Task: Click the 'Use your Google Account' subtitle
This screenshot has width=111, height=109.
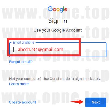Action: click(x=58, y=30)
